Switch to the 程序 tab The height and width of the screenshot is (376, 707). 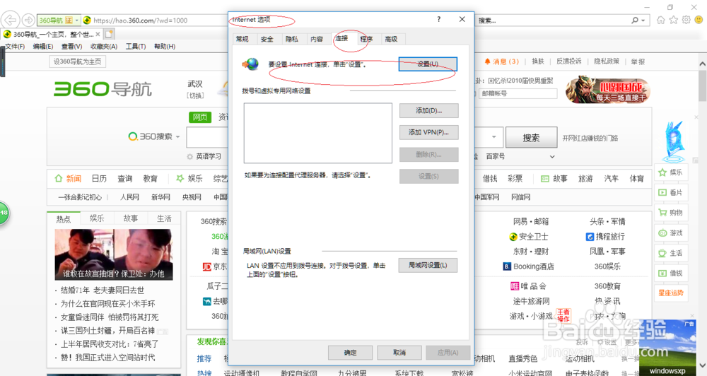tap(366, 39)
